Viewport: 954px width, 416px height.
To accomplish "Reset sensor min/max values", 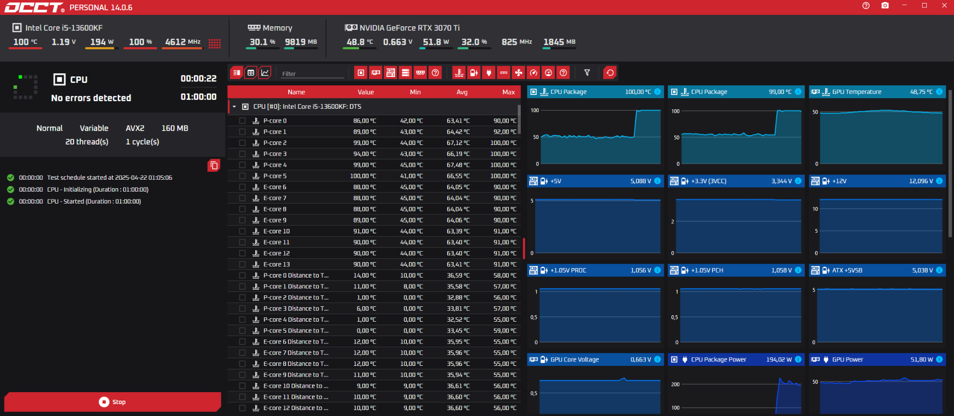I will [x=610, y=73].
